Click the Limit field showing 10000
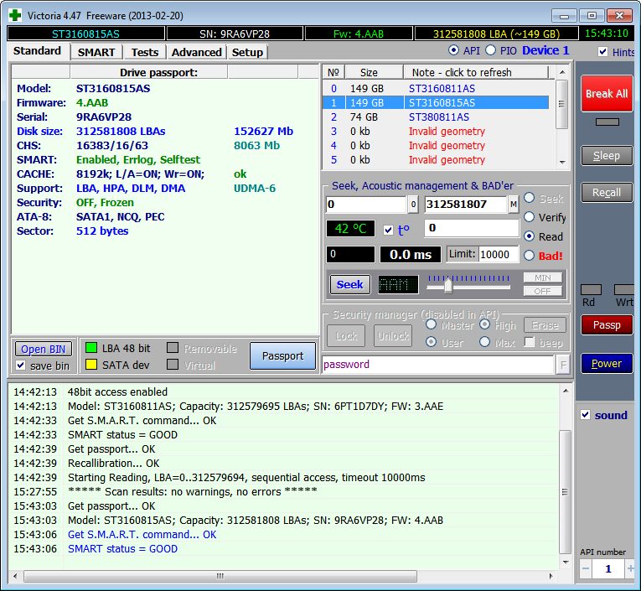641x591 pixels. [x=499, y=254]
